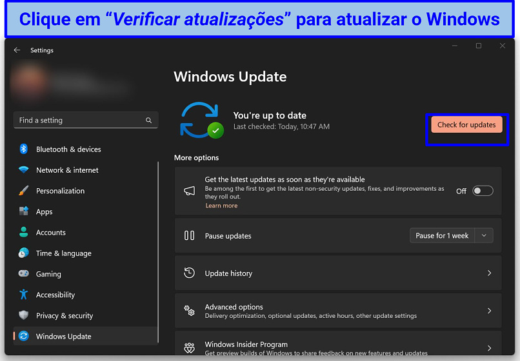Select Time & language category
The width and height of the screenshot is (520, 361).
85,253
